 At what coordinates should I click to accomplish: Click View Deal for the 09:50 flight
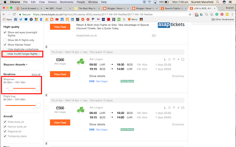60,74
